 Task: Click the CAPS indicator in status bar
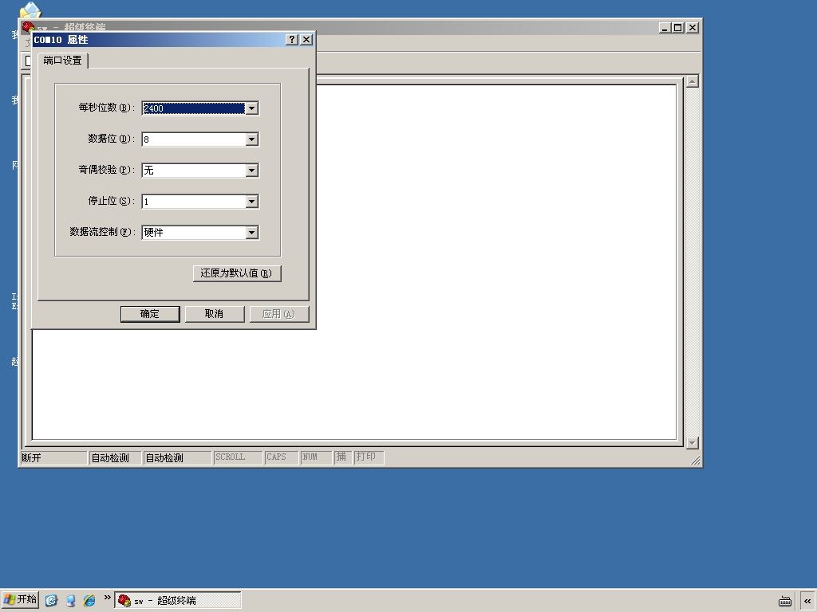point(281,457)
